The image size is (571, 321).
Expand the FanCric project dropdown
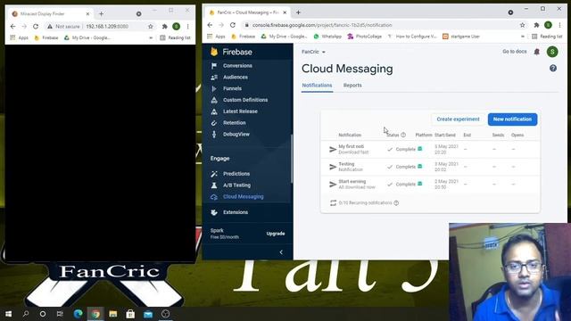[313, 52]
